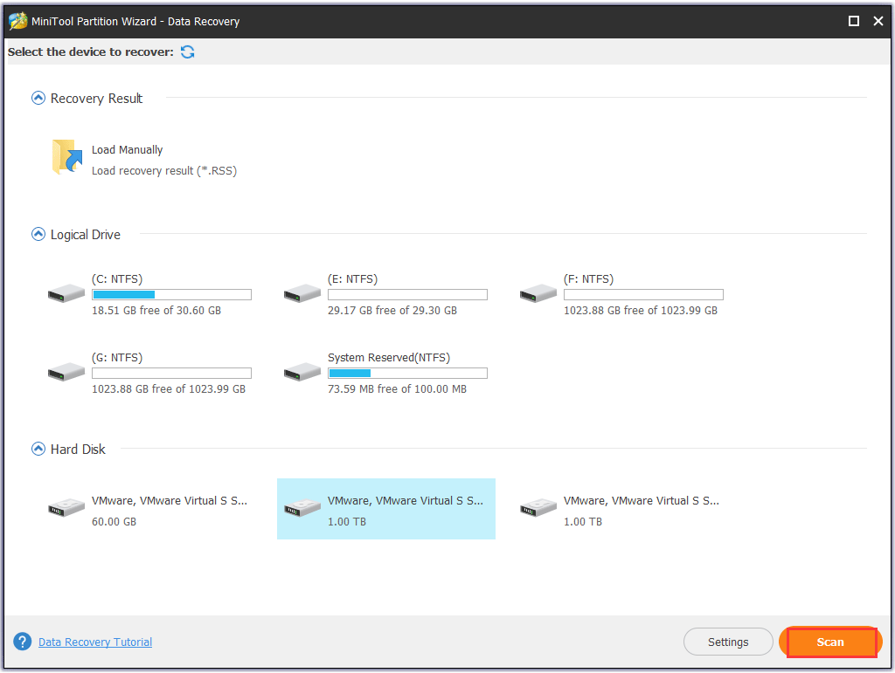895x673 pixels.
Task: Select the E: NTFS drive icon
Action: (x=302, y=294)
